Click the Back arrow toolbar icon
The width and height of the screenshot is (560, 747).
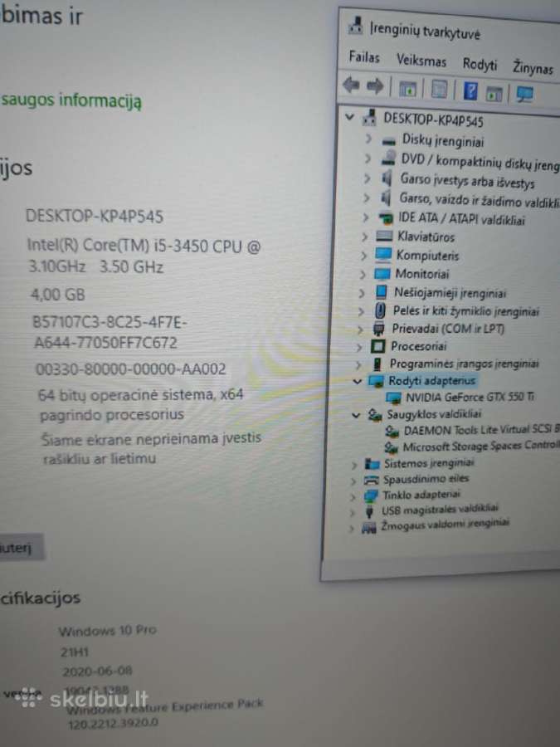[x=351, y=85]
